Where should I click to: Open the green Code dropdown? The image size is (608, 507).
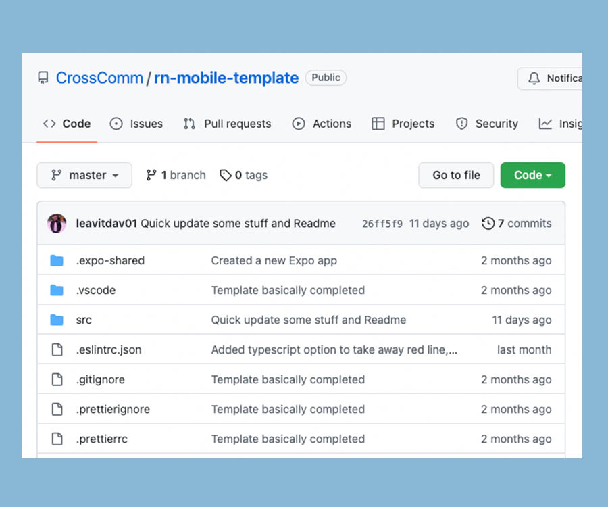[532, 174]
